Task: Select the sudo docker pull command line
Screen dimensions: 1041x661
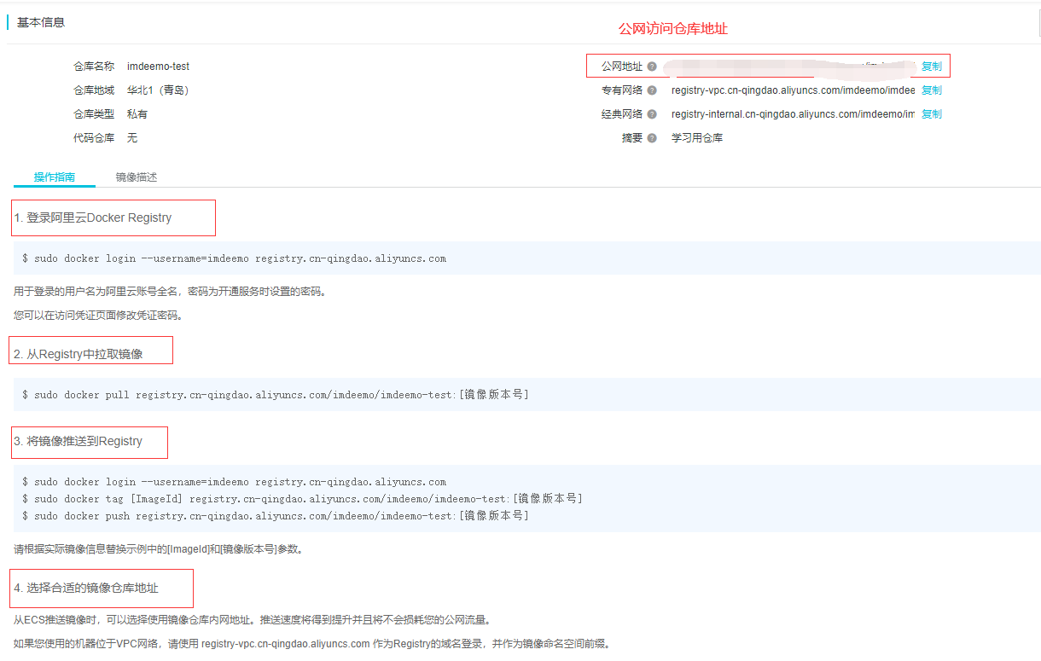Action: pyautogui.click(x=275, y=395)
